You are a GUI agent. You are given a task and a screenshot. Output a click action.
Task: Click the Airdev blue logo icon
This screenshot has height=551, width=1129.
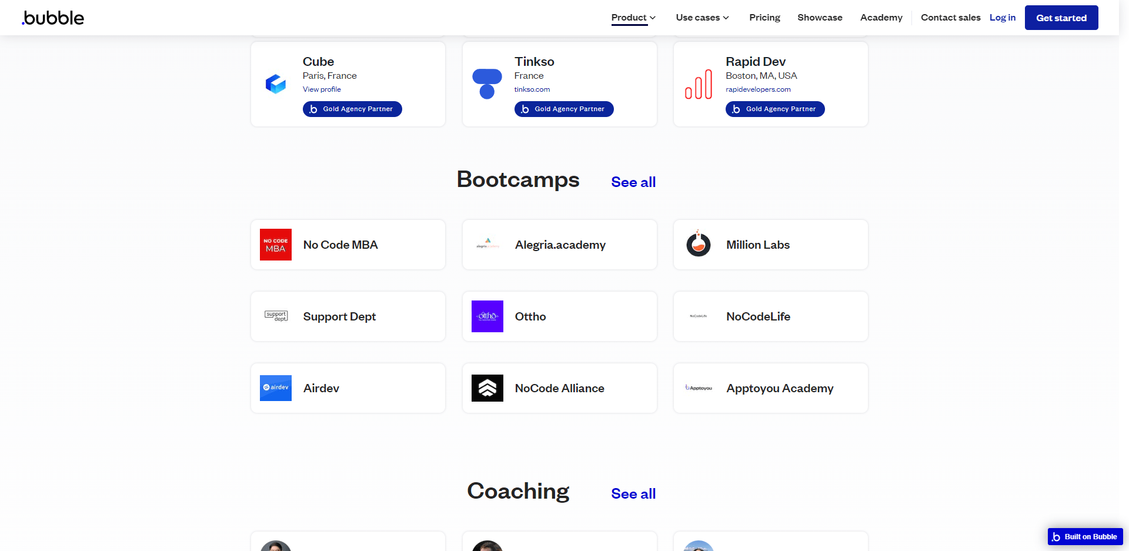tap(276, 388)
